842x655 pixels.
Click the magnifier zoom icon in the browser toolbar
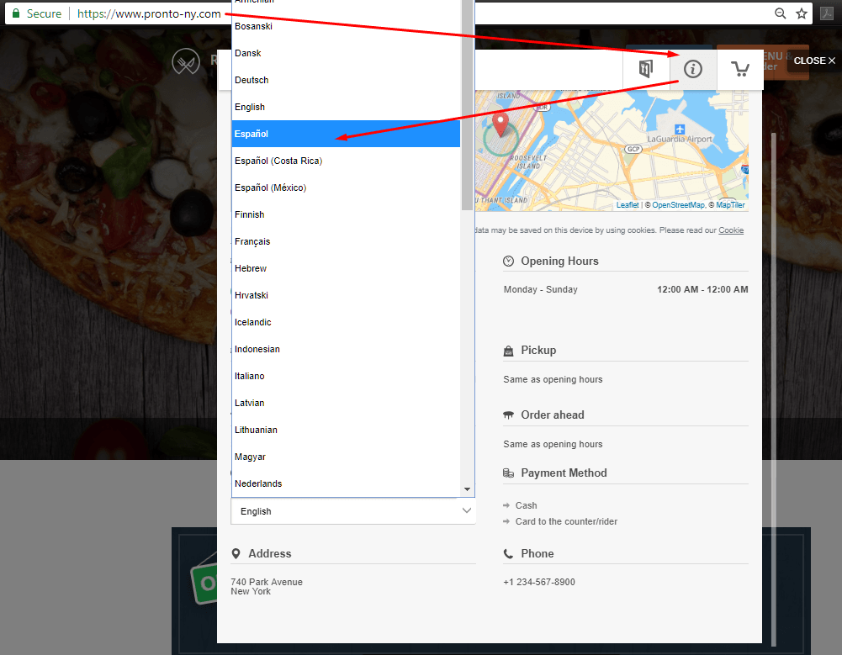click(x=780, y=13)
